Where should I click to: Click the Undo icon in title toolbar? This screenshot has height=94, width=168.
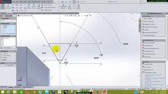(70, 2)
